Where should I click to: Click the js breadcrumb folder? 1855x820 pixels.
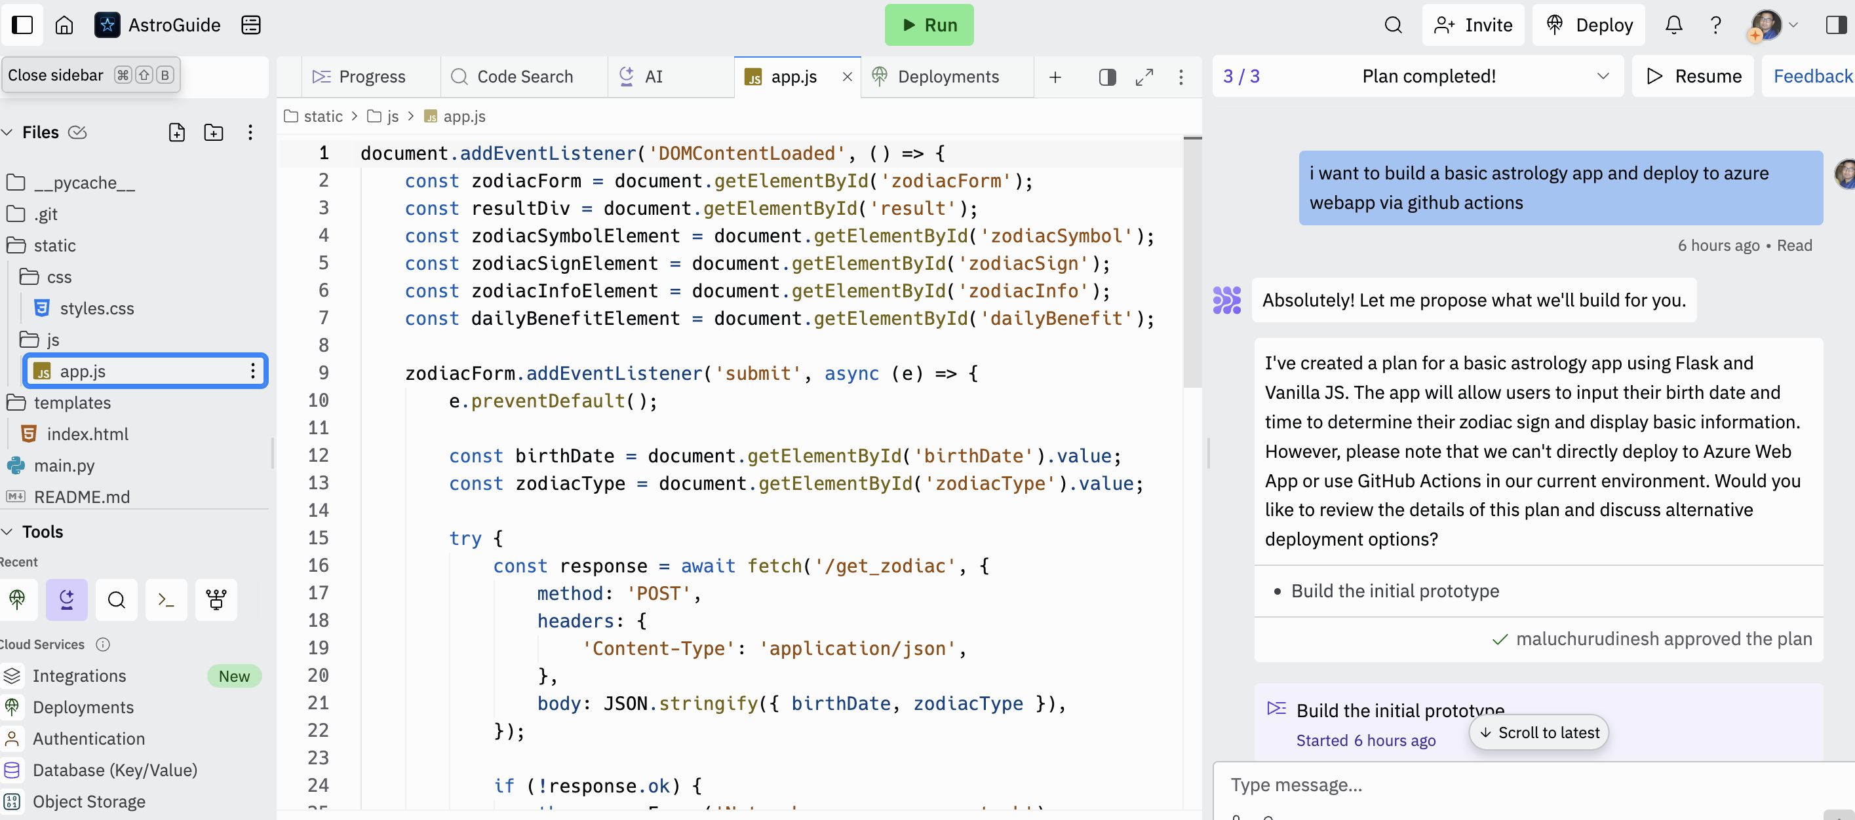tap(383, 116)
